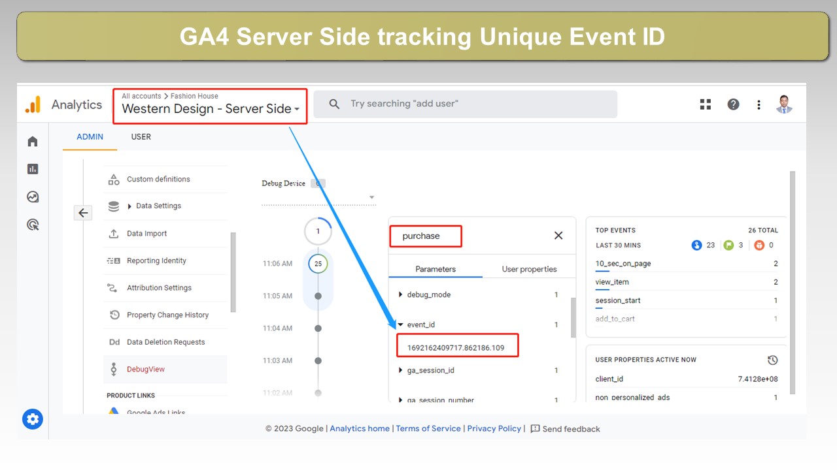Click the Admin gear icon
The height and width of the screenshot is (470, 837).
[x=33, y=419]
